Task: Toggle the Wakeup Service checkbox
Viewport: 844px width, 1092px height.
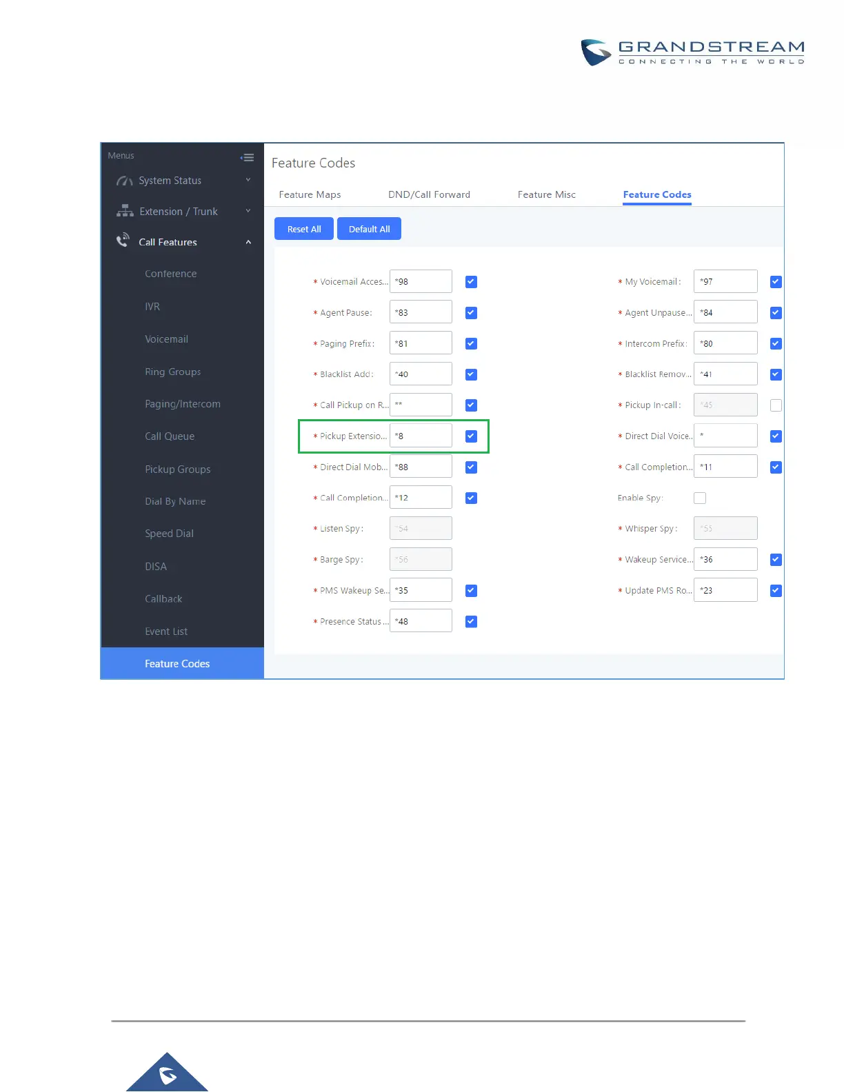Action: 776,559
